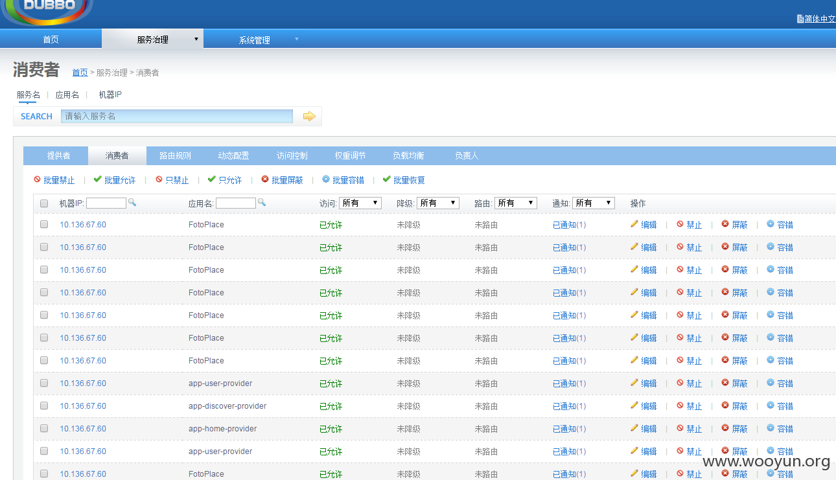Click 首页 breadcrumb link
Image resolution: width=836 pixels, height=480 pixels.
pos(80,73)
